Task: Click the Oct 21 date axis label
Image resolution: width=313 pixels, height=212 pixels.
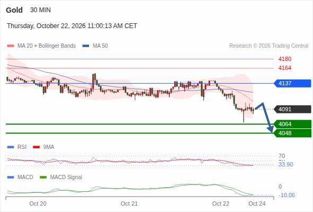Action: click(129, 204)
